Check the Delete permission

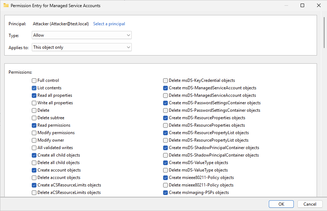point(34,110)
